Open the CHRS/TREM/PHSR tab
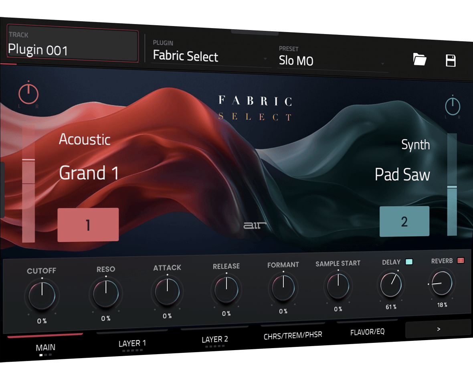The height and width of the screenshot is (379, 473). point(293,334)
